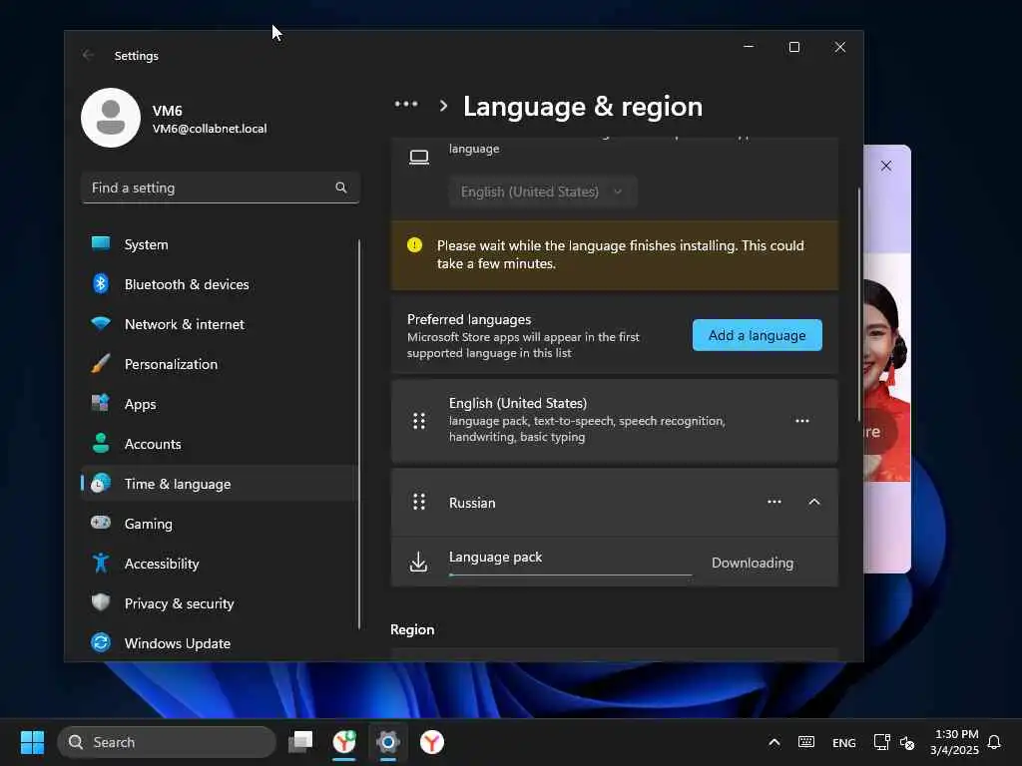Open the Gaming settings category
This screenshot has width=1022, height=766.
click(x=220, y=523)
